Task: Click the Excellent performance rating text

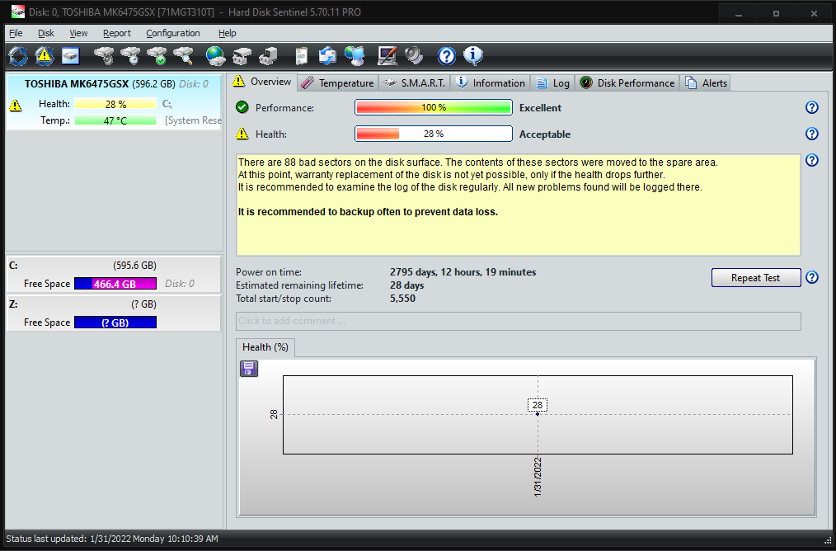Action: (x=540, y=108)
